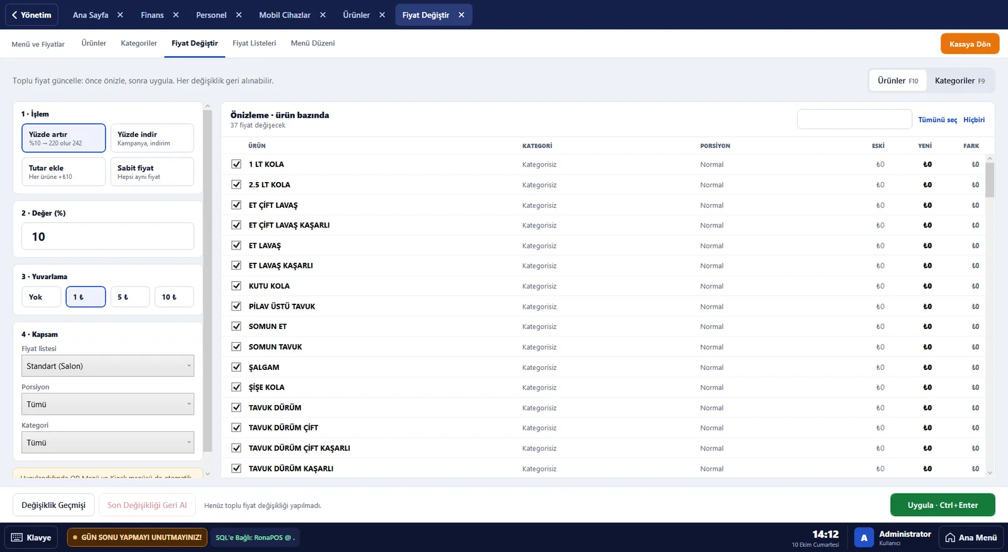This screenshot has width=1008, height=552.
Task: Open the Menü Düzeni sub-tab
Action: [312, 43]
